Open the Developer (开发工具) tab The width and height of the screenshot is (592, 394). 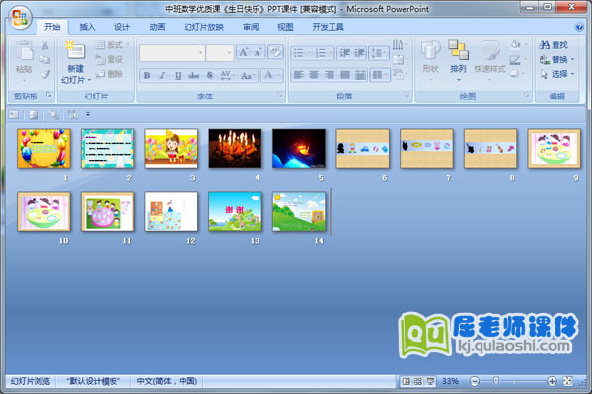(x=329, y=27)
